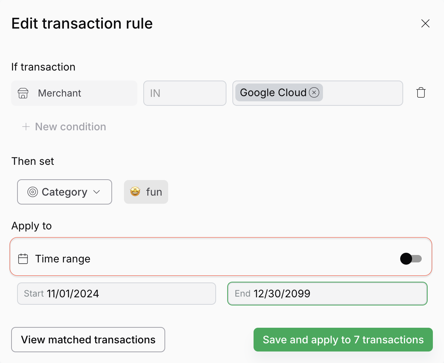
Task: Click the merchant values input box
Action: [x=317, y=93]
